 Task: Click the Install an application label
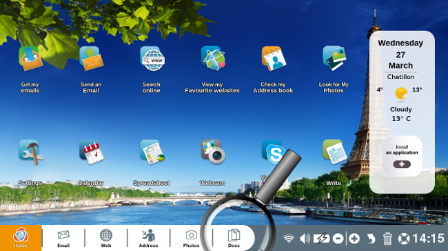pos(402,150)
